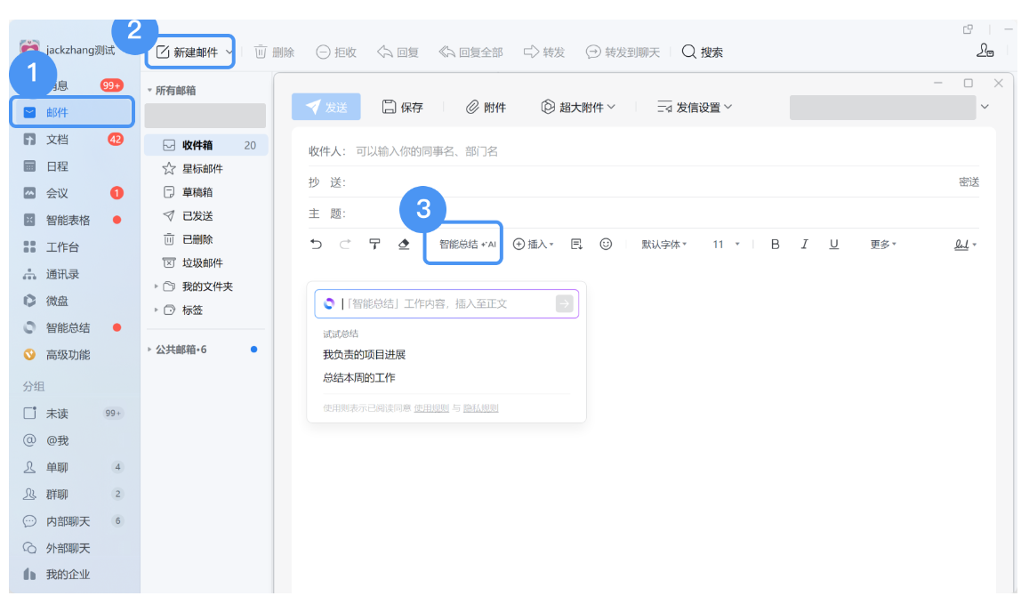Click the 回复全部 reply-all icon
1021x612 pixels.
(446, 52)
